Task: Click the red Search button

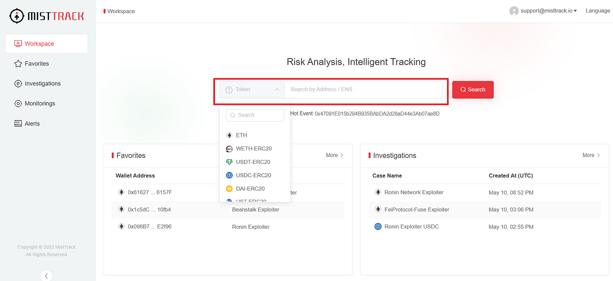Action: click(473, 90)
